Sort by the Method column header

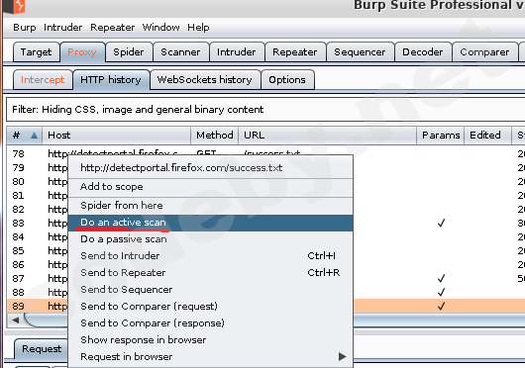tap(215, 136)
